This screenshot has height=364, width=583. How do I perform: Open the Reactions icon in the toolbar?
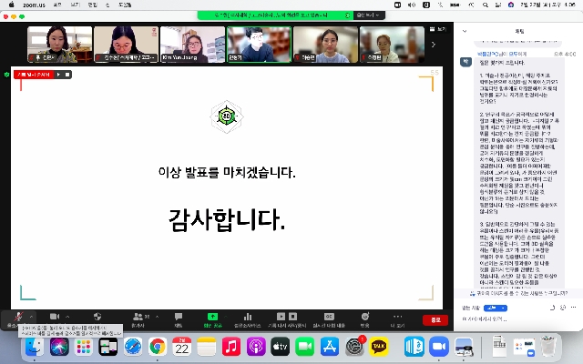click(x=364, y=317)
